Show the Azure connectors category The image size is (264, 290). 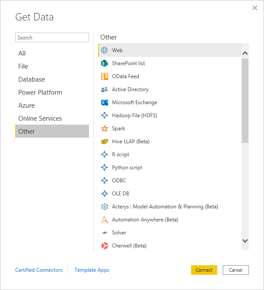pyautogui.click(x=52, y=105)
